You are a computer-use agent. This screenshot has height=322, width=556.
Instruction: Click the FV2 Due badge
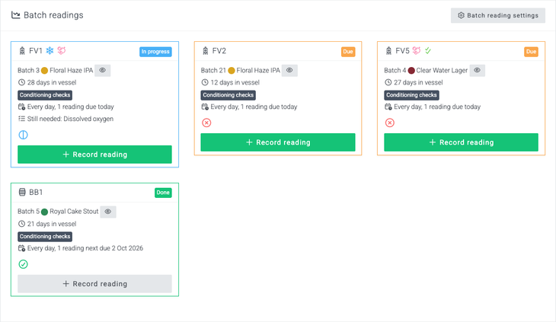348,52
